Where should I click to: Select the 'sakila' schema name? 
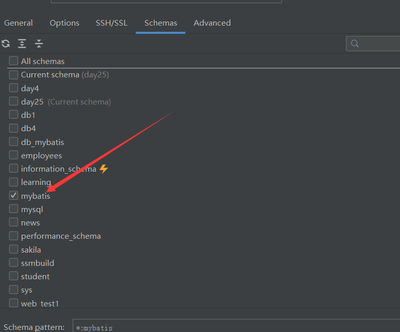click(x=31, y=250)
